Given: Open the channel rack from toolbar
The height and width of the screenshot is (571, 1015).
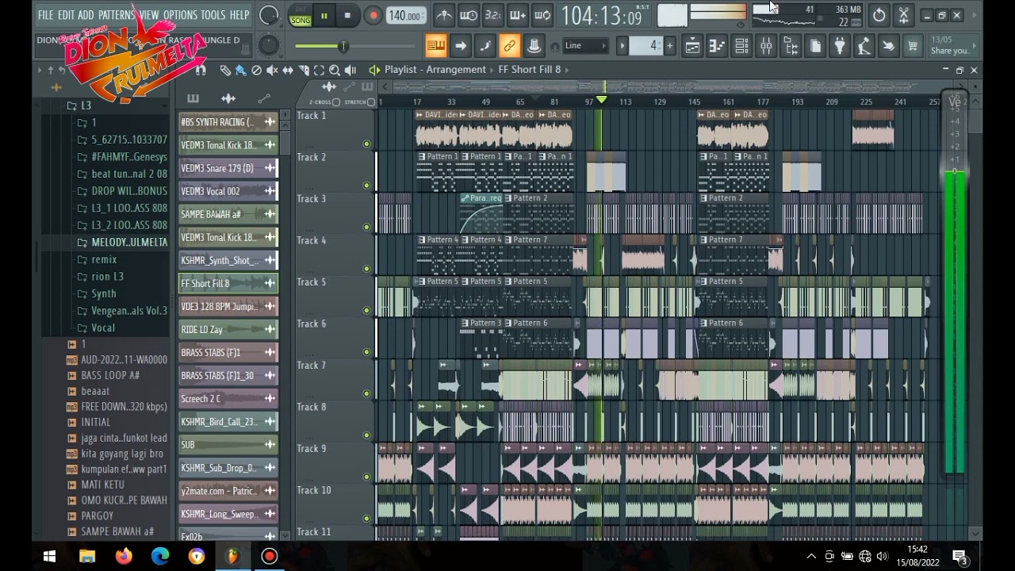Looking at the screenshot, I should coord(741,46).
